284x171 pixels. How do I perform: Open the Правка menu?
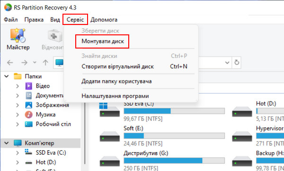pyautogui.click(x=34, y=19)
